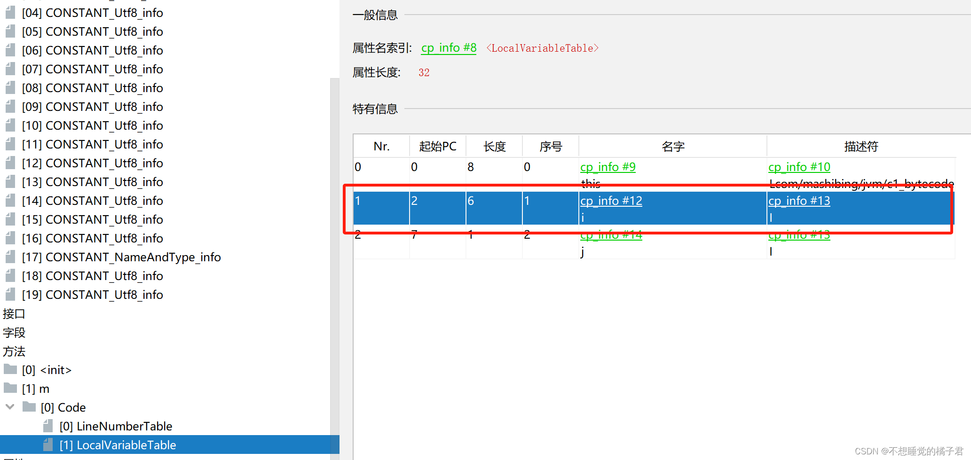Select [12] CONSTANT_Utf8_info entry
This screenshot has height=460, width=971.
[x=93, y=163]
